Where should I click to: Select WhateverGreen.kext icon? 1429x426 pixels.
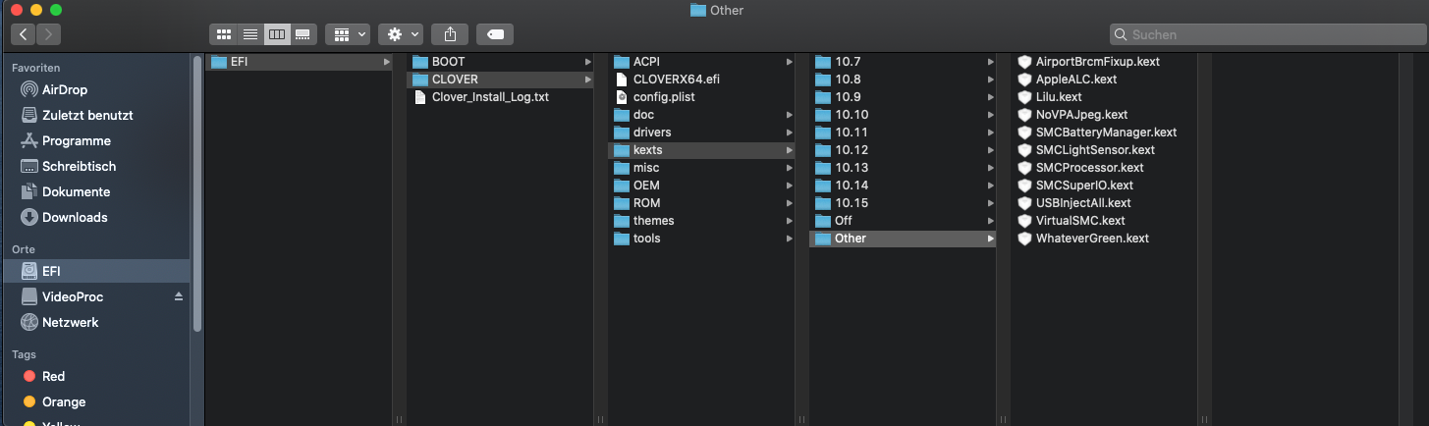click(x=1024, y=239)
